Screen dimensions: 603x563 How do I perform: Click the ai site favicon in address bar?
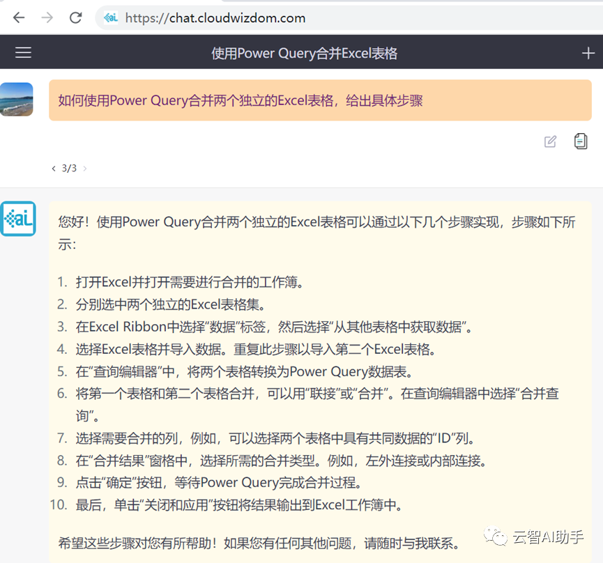coord(111,17)
